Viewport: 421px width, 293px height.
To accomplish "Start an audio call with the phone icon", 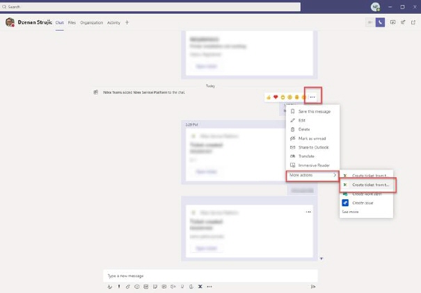I will [380, 22].
